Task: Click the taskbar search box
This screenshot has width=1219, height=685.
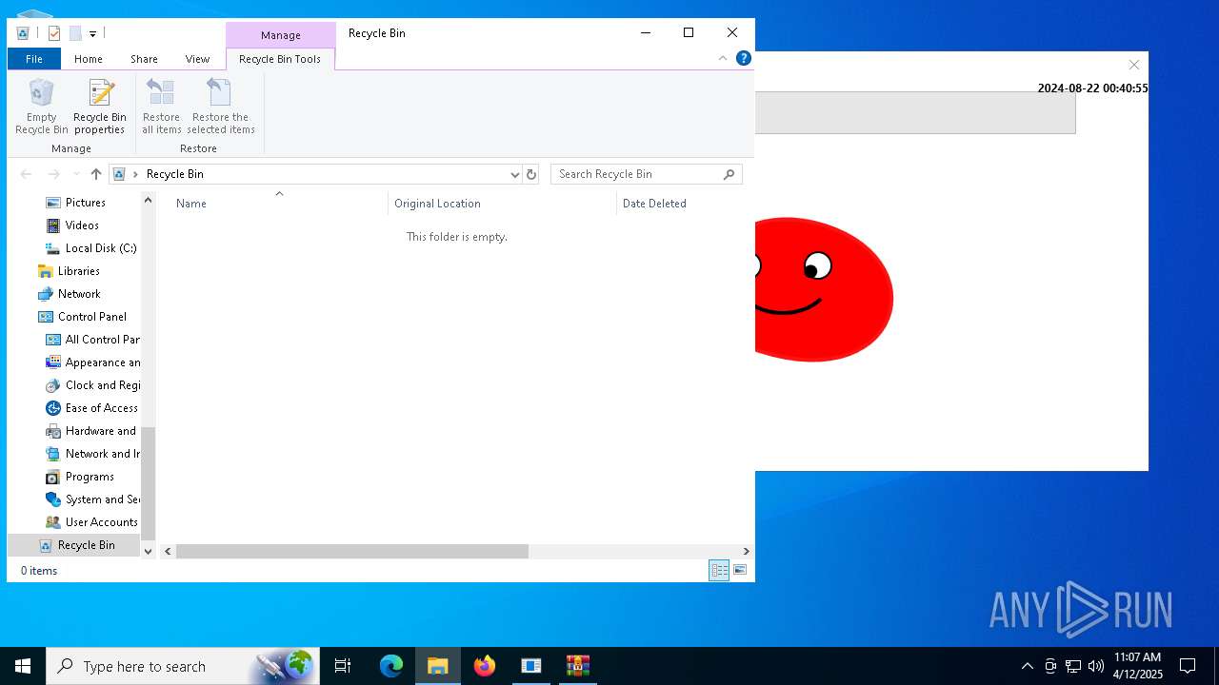Action: [183, 666]
